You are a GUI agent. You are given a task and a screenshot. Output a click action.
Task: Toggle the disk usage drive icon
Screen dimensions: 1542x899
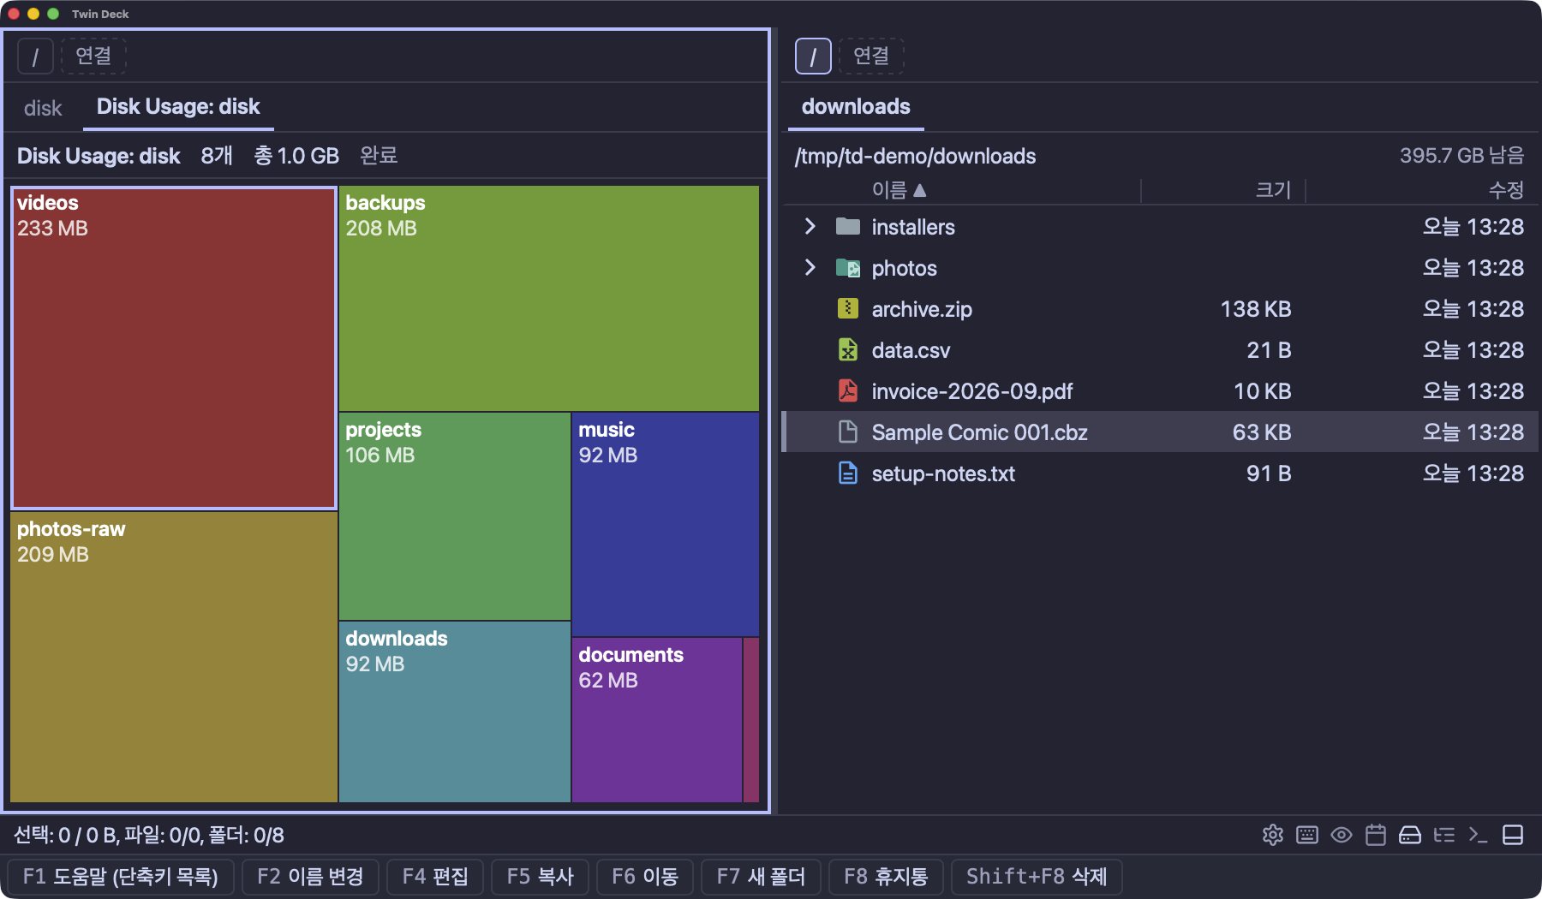point(1410,835)
